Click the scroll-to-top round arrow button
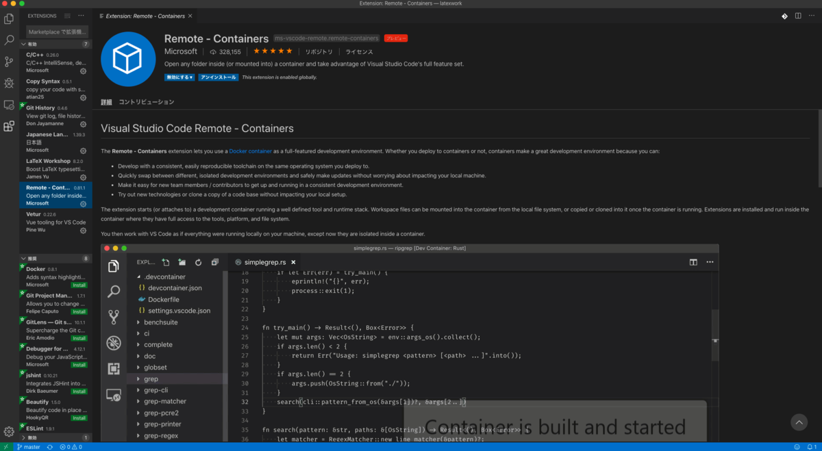 pos(799,422)
